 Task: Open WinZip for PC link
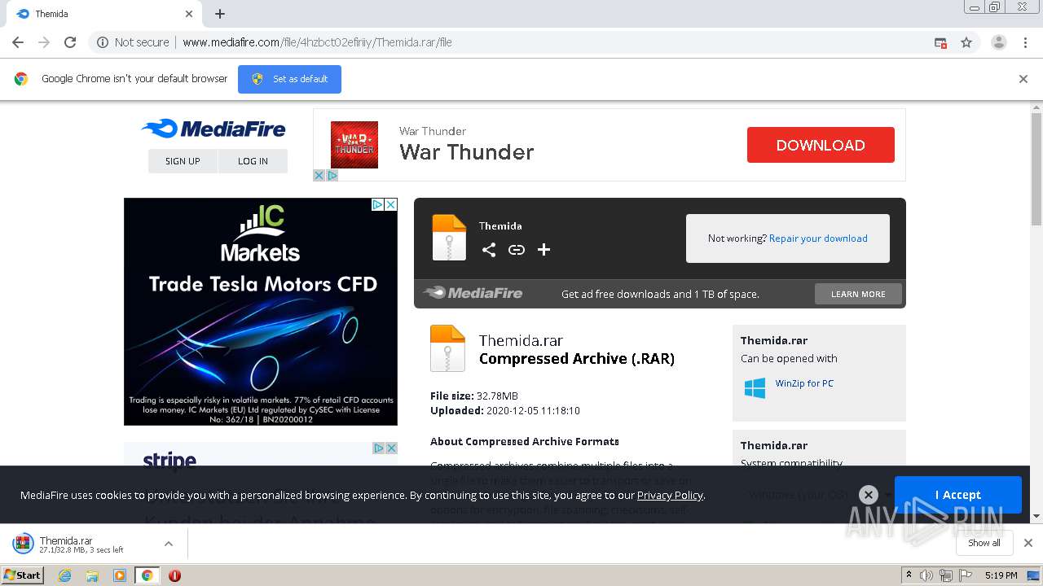click(x=804, y=383)
